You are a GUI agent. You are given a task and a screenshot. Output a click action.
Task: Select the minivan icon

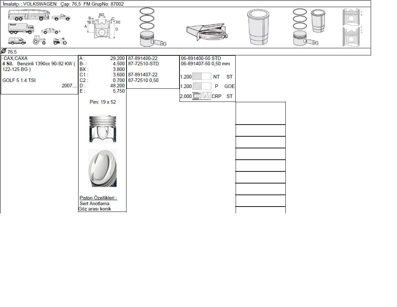[x=17, y=41]
